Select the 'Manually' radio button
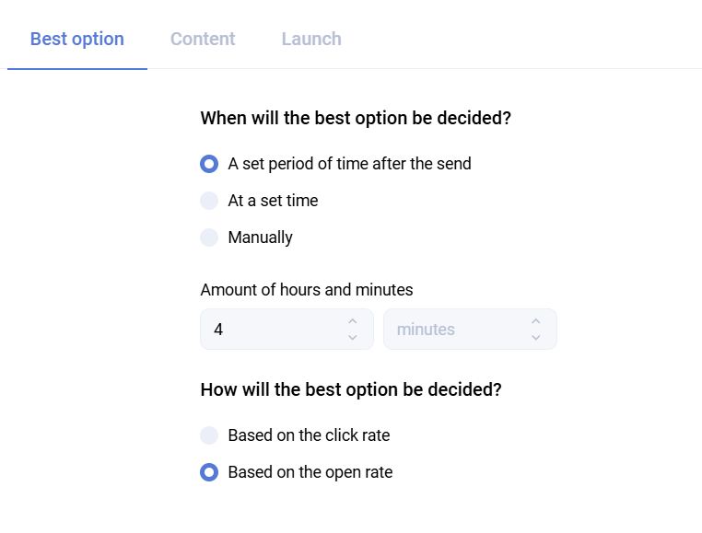702x533 pixels. tap(209, 238)
